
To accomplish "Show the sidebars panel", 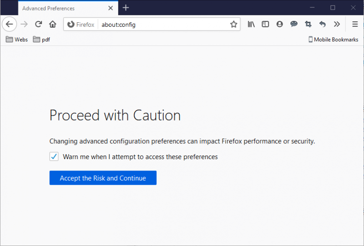I will tap(265, 24).
